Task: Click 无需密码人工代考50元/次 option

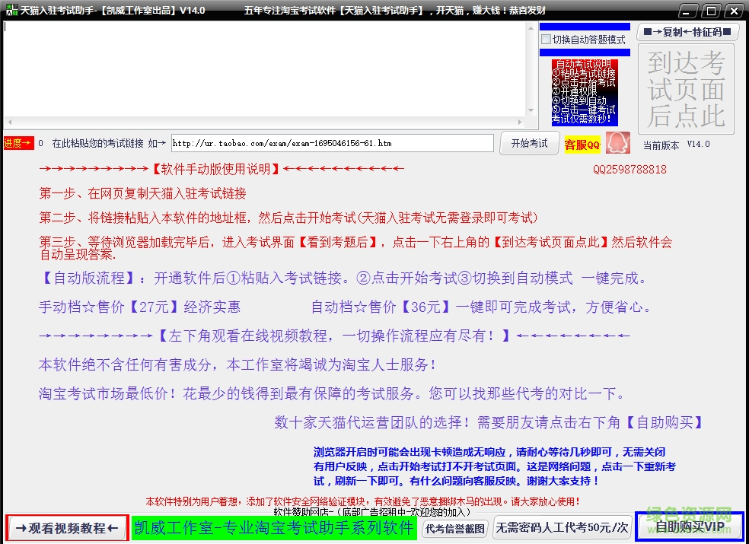Action: (562, 528)
